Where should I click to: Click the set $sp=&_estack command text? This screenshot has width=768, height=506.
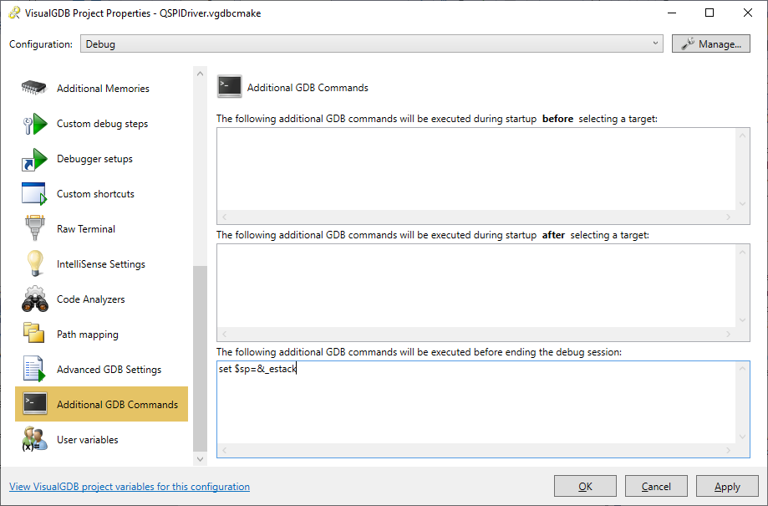pos(257,369)
